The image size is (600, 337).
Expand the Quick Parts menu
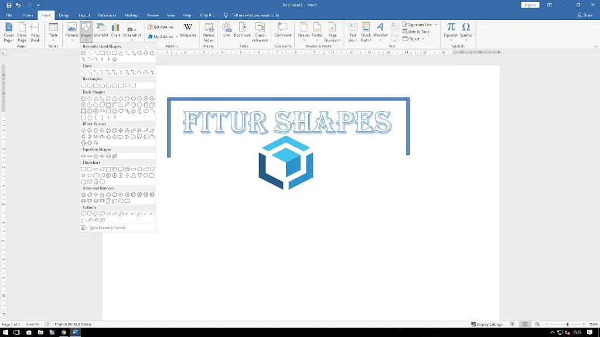click(366, 32)
